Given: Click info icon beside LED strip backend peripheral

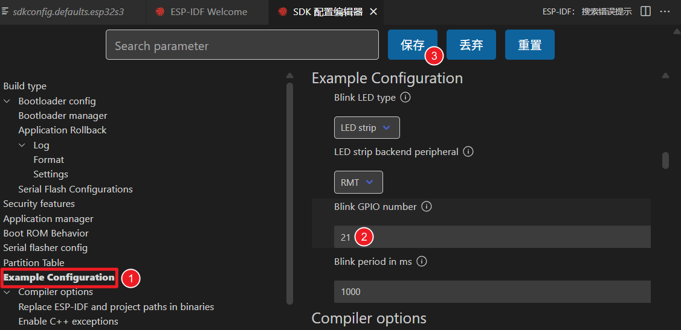Looking at the screenshot, I should (x=468, y=151).
